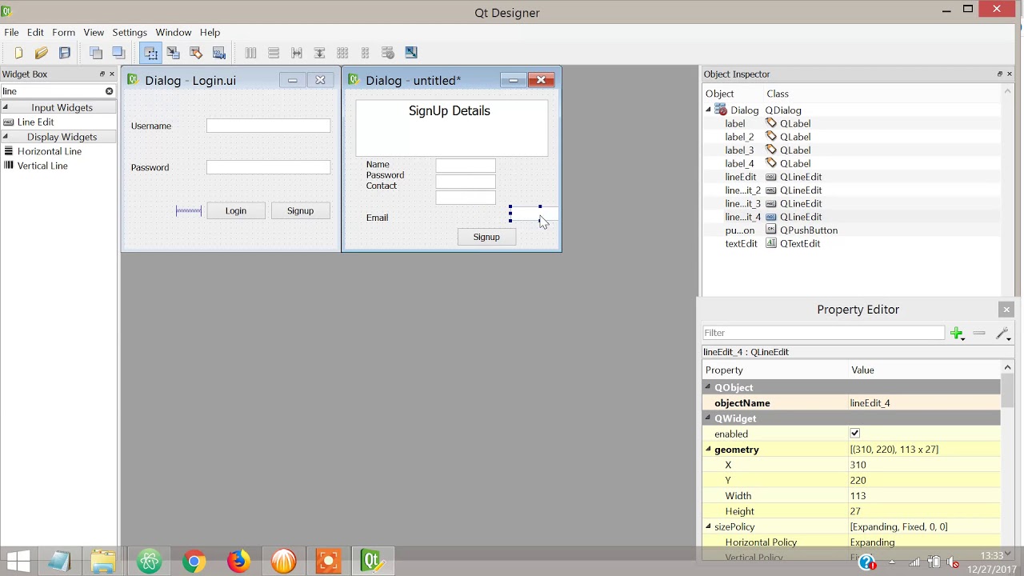The width and height of the screenshot is (1024, 576).
Task: Open the View menu
Action: point(94,32)
